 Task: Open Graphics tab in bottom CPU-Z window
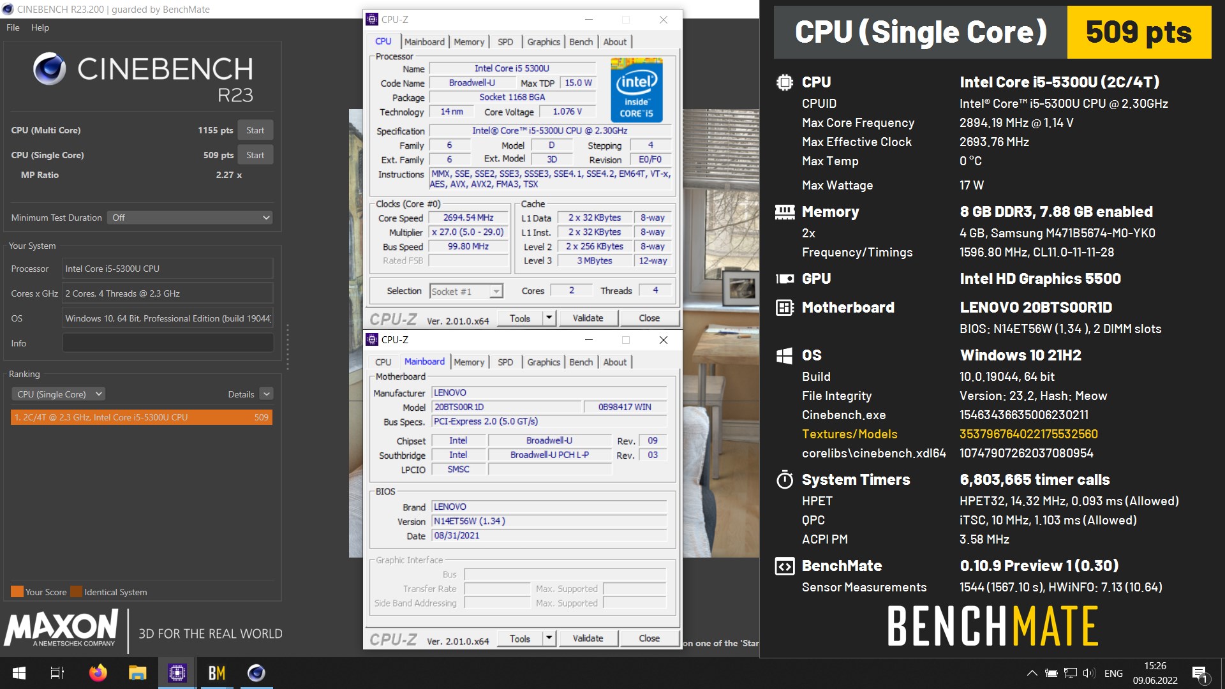click(x=544, y=362)
